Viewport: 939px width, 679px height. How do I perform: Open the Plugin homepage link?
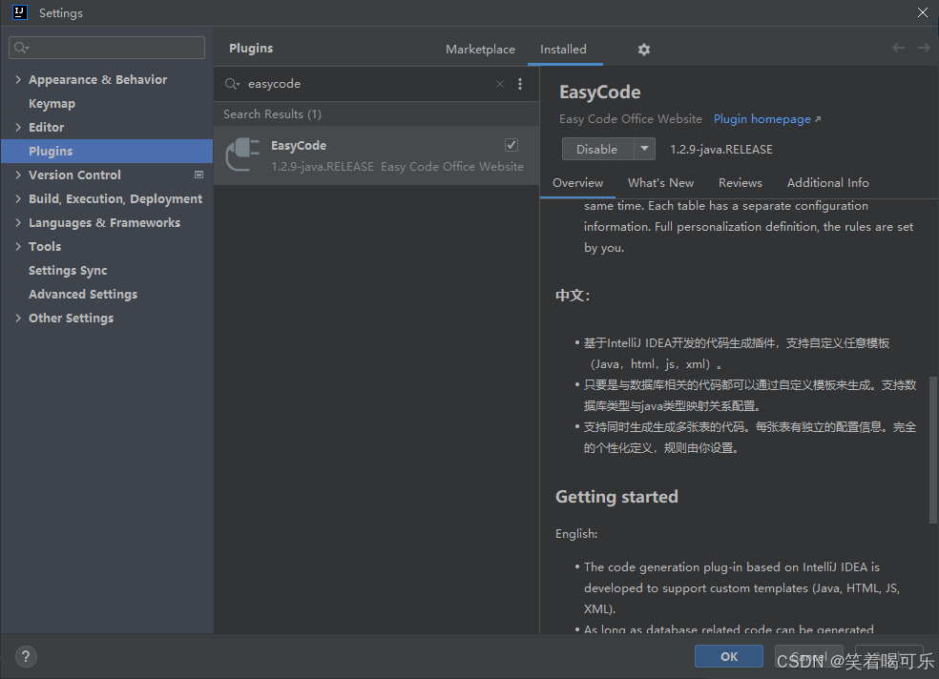[x=766, y=119]
